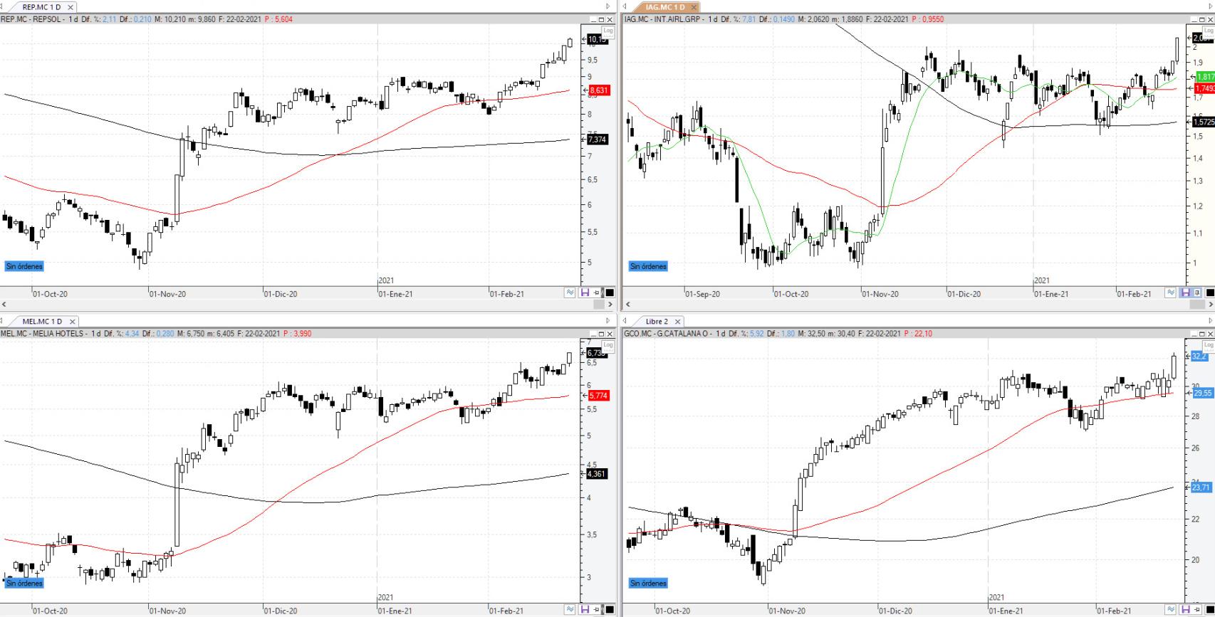Select the Libre 2 tab
The height and width of the screenshot is (617, 1215).
click(657, 322)
